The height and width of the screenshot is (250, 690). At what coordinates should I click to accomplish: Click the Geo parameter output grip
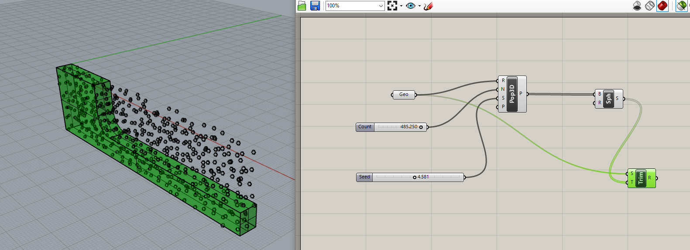pos(416,95)
